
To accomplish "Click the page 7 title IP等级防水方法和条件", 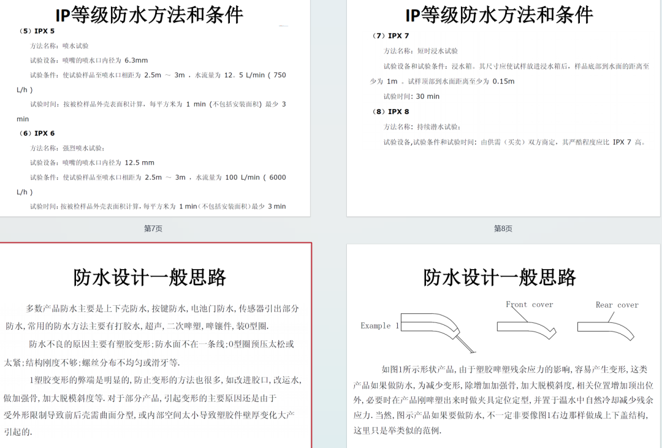I will point(149,15).
